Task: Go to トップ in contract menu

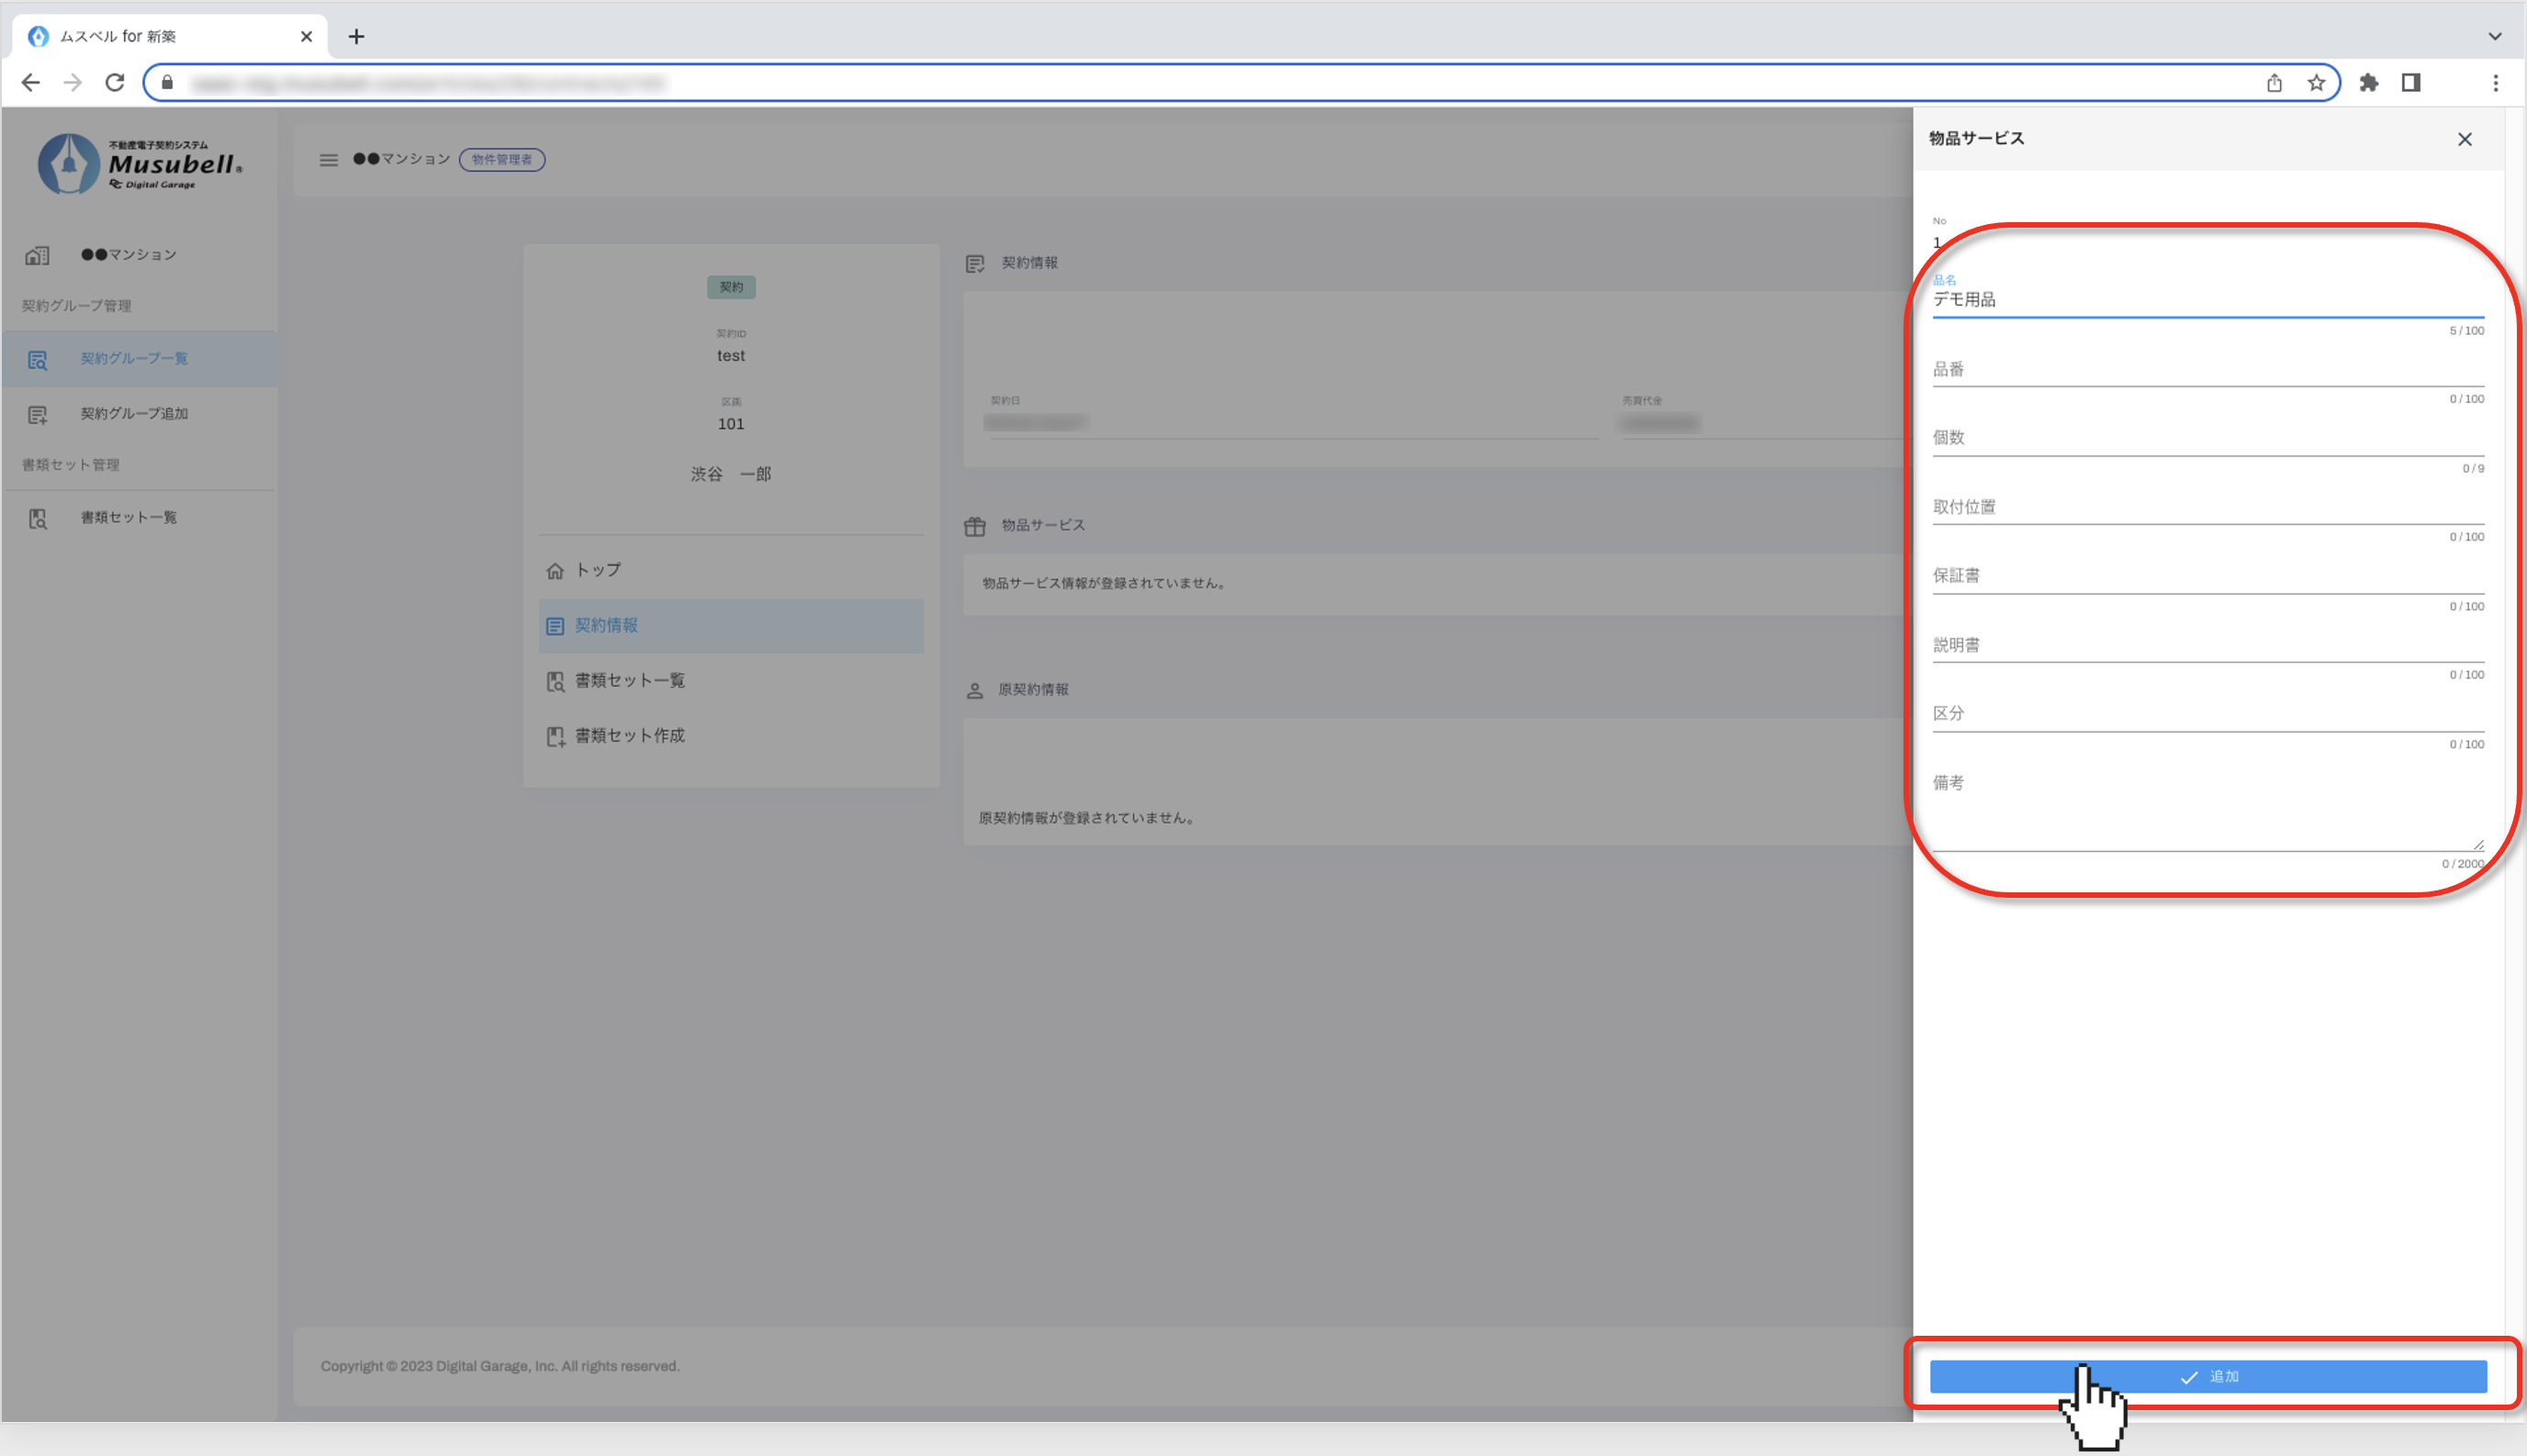Action: click(x=598, y=570)
